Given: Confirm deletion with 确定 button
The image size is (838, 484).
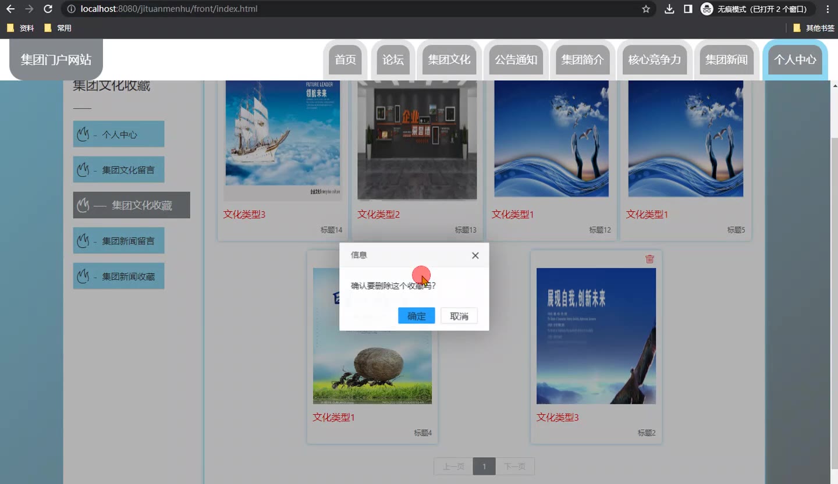Looking at the screenshot, I should point(416,316).
